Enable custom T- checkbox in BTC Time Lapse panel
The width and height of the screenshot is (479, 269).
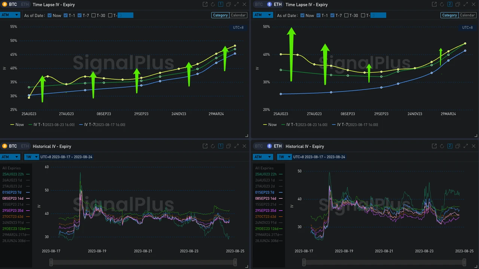[110, 15]
